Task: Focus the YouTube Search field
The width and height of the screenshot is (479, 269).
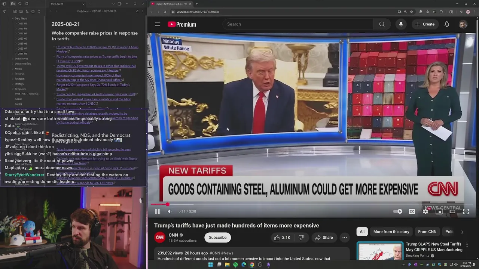Action: tap(298, 24)
